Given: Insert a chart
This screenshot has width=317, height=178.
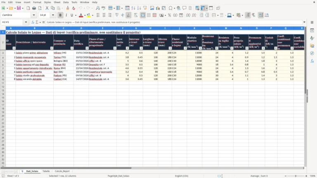Looking at the screenshot, I should (x=158, y=8).
